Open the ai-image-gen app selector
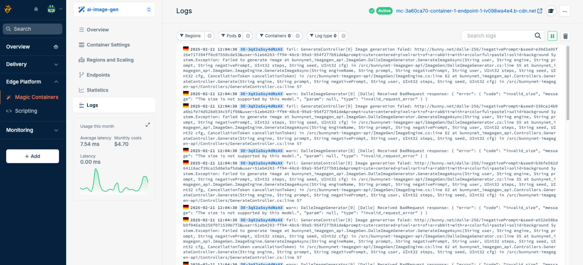The width and height of the screenshot is (583, 265). (x=114, y=10)
